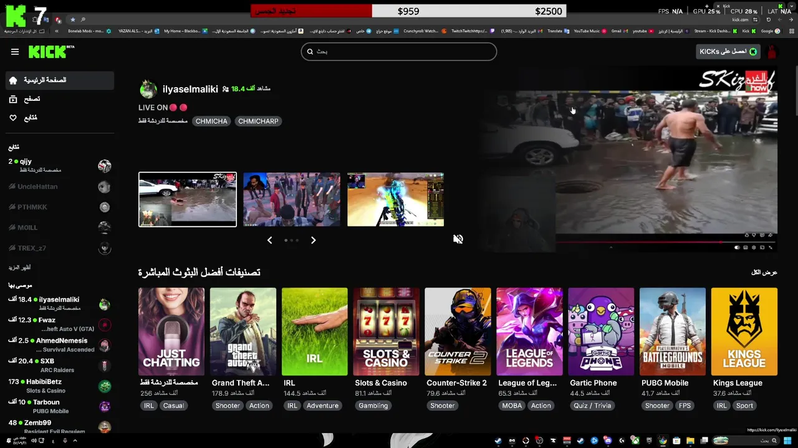Focus the بحث search field
Screen dimensions: 798x448
399,52
